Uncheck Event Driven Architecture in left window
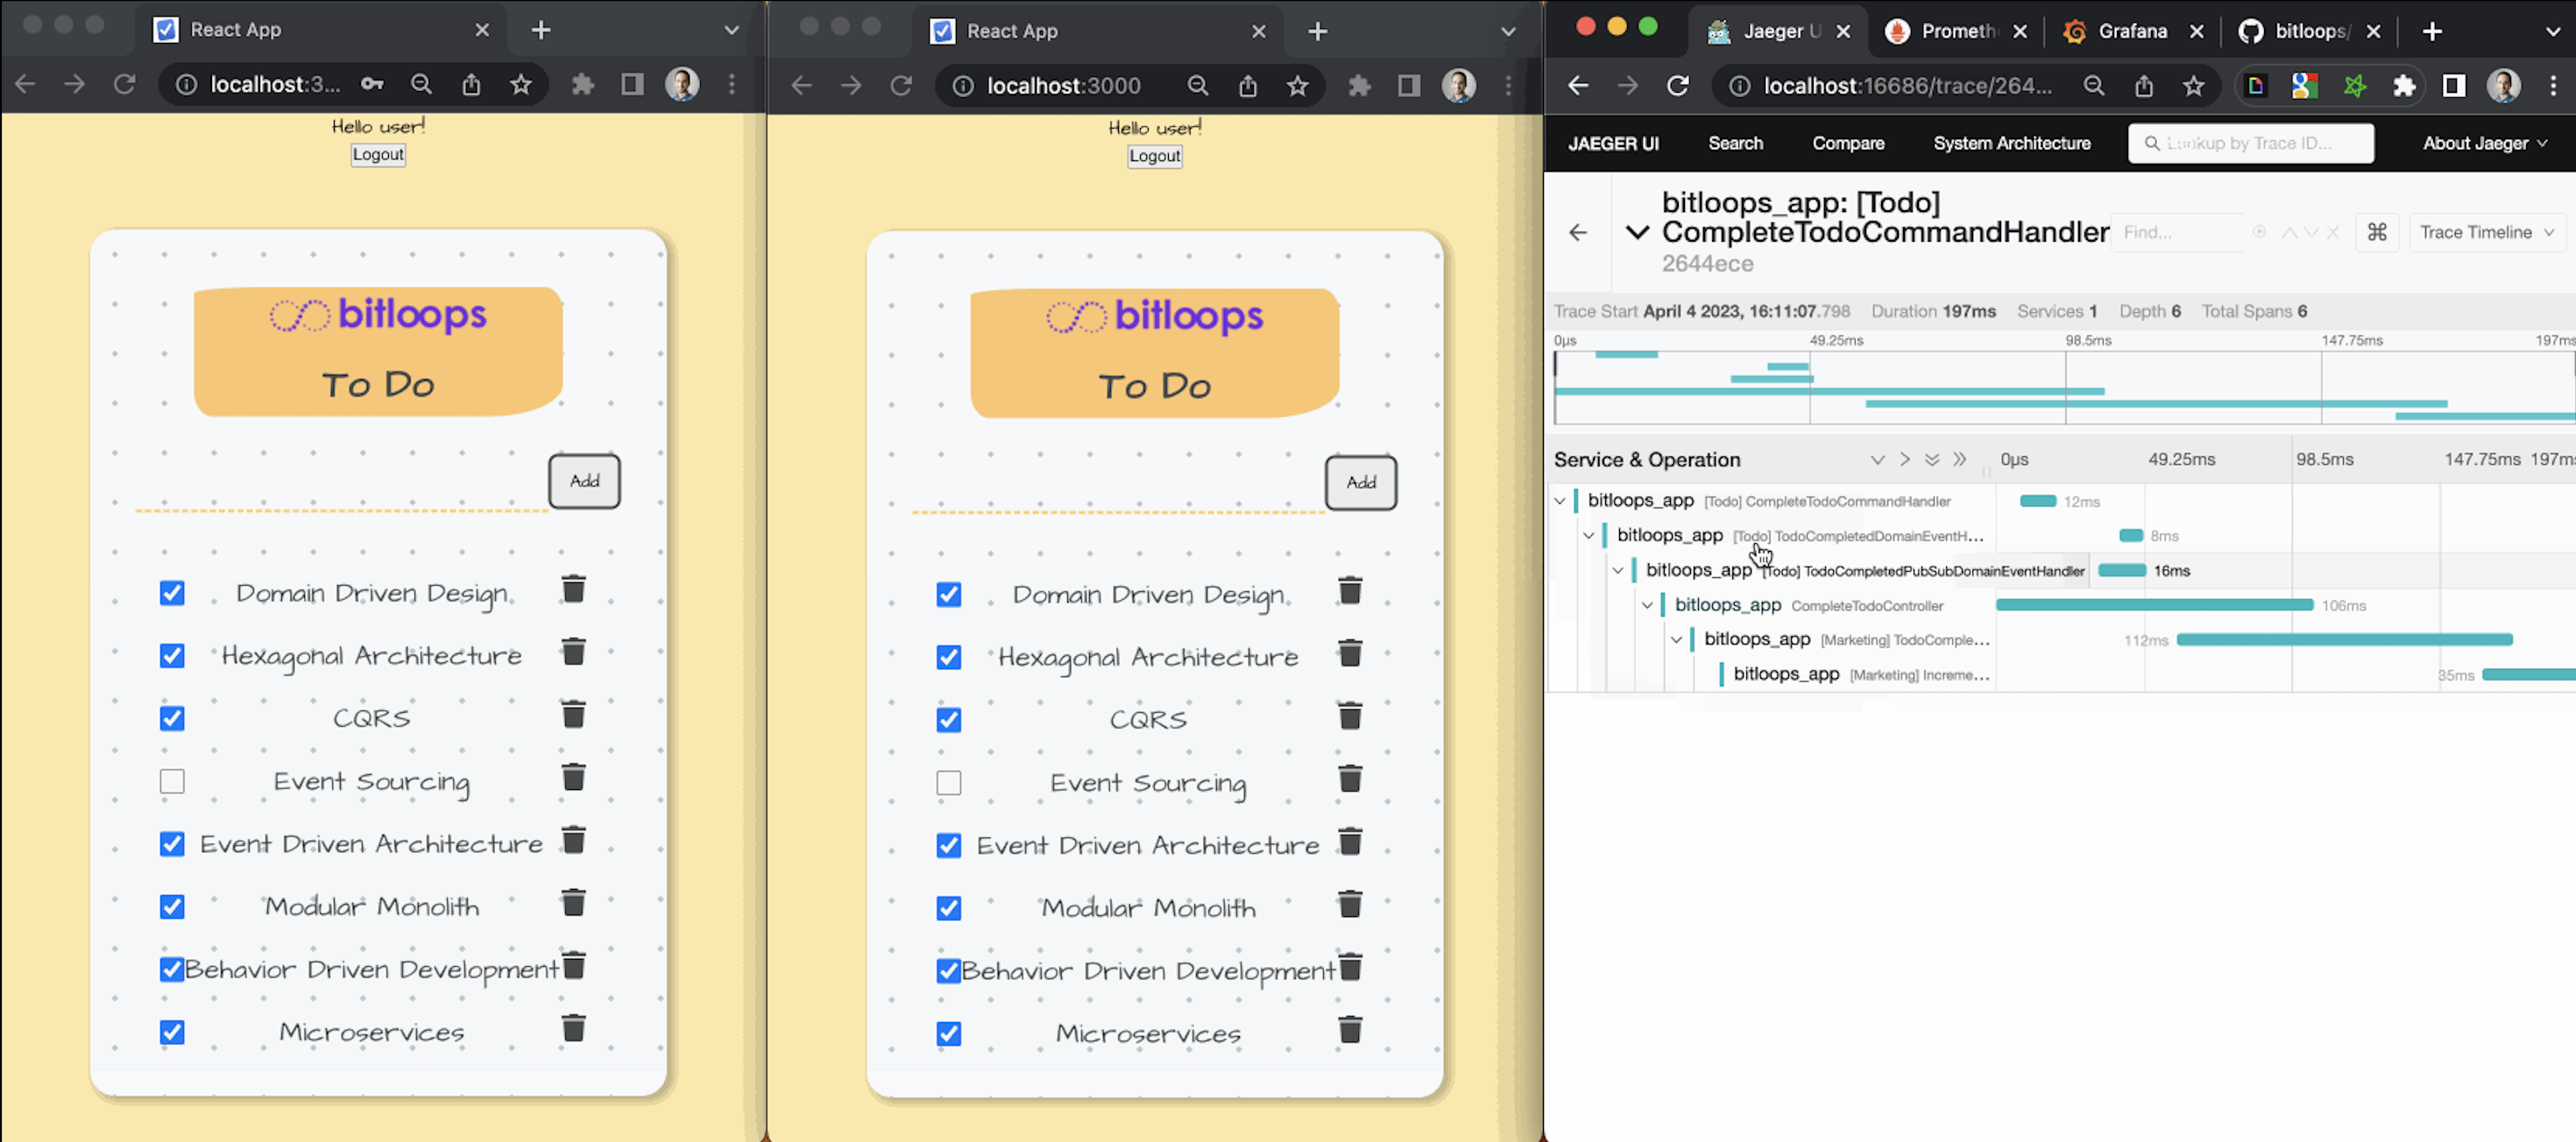 172,844
